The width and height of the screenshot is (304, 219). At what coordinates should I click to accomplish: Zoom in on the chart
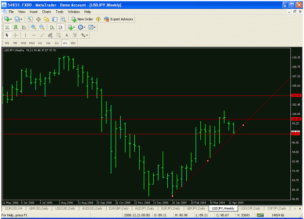[x=34, y=27]
